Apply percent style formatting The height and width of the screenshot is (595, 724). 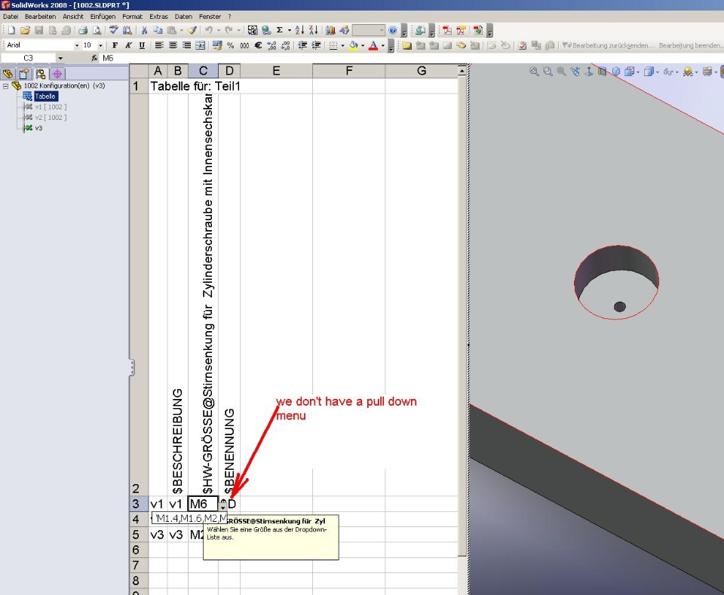click(231, 45)
